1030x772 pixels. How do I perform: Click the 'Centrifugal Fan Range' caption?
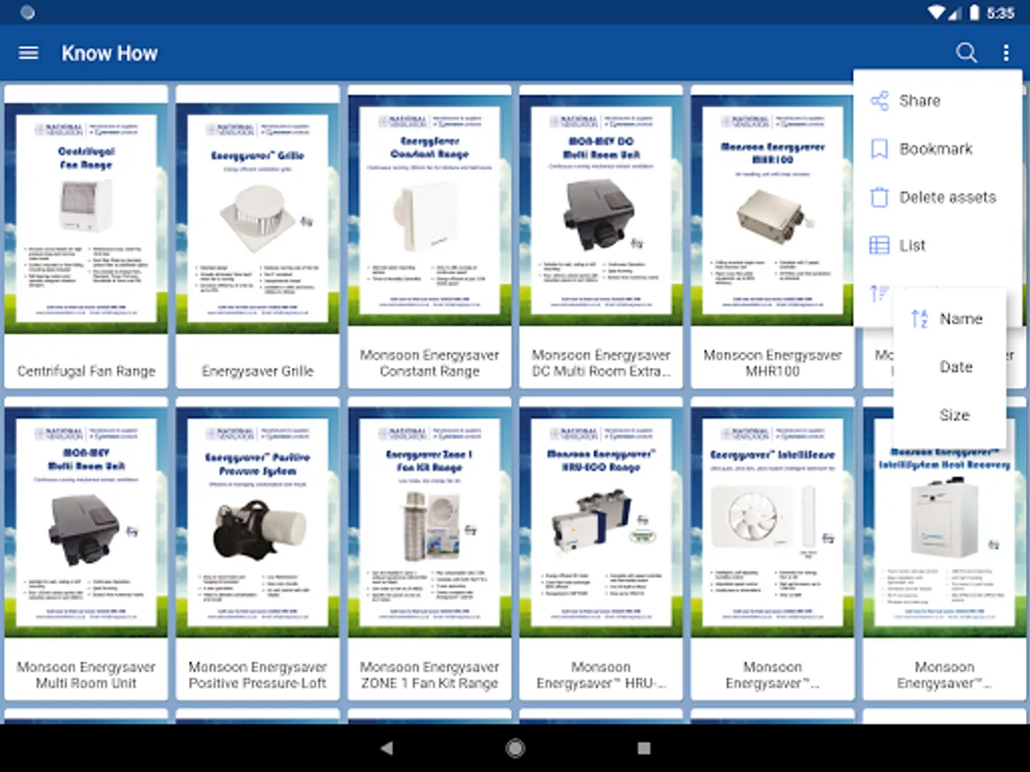tap(86, 371)
